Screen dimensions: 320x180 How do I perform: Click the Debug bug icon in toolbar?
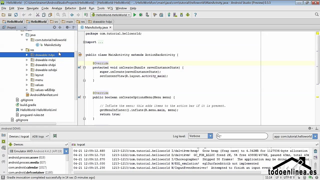pos(141,15)
